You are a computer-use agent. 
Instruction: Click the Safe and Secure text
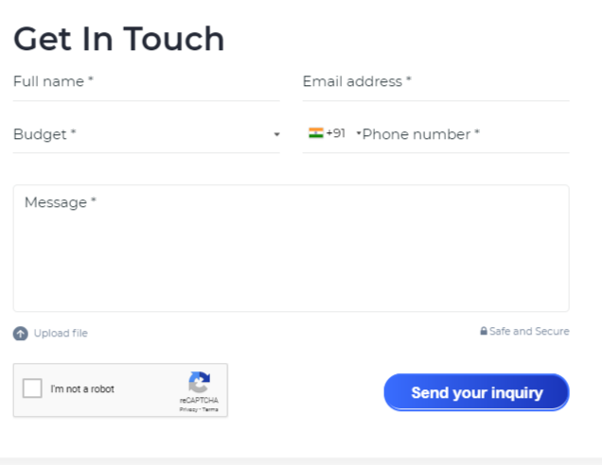click(529, 331)
